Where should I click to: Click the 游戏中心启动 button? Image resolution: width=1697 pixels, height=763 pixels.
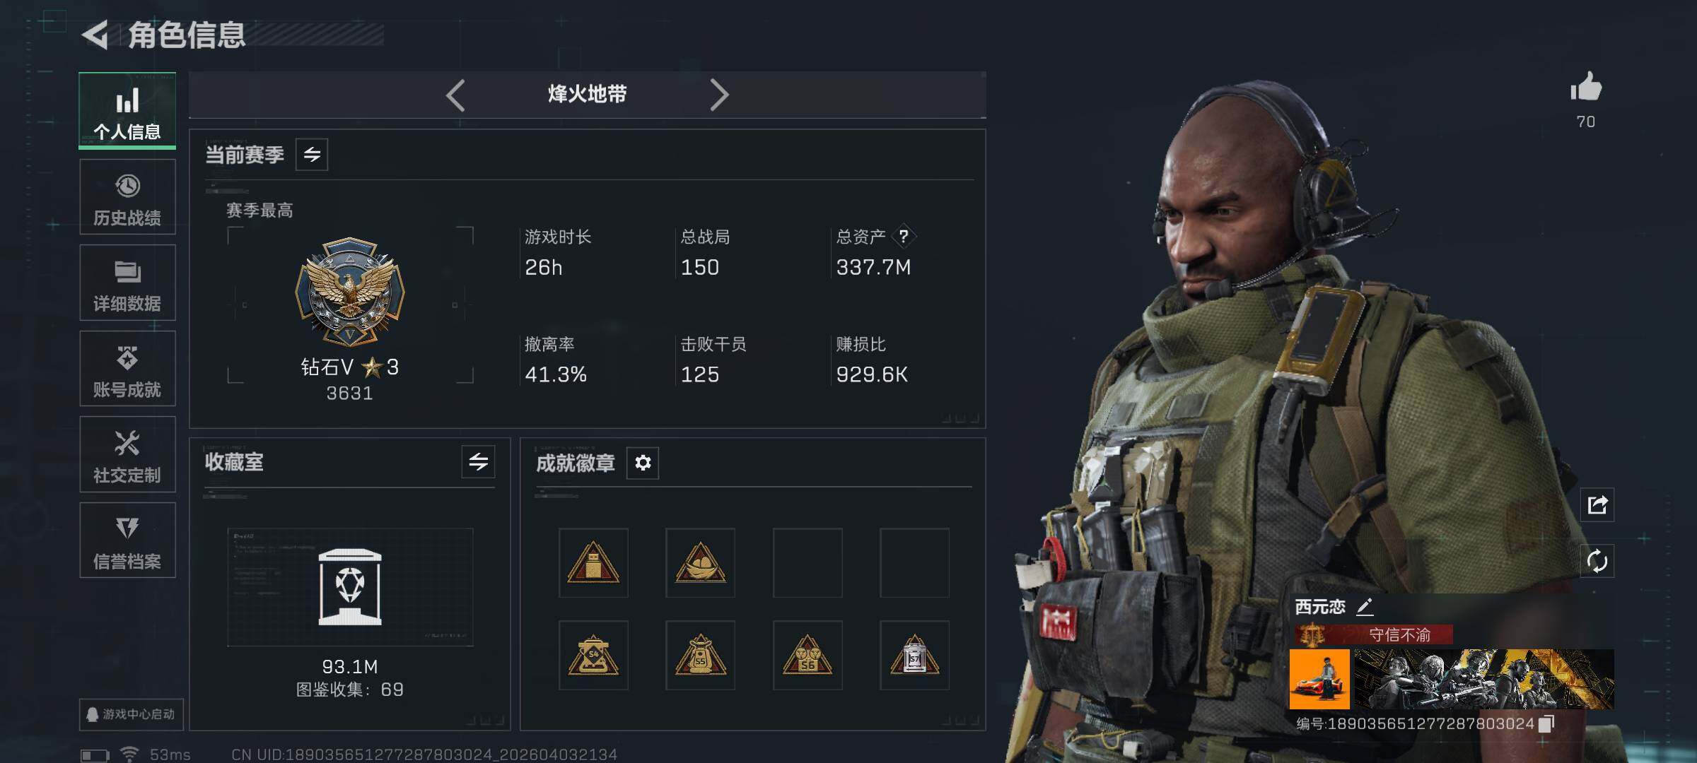(131, 714)
